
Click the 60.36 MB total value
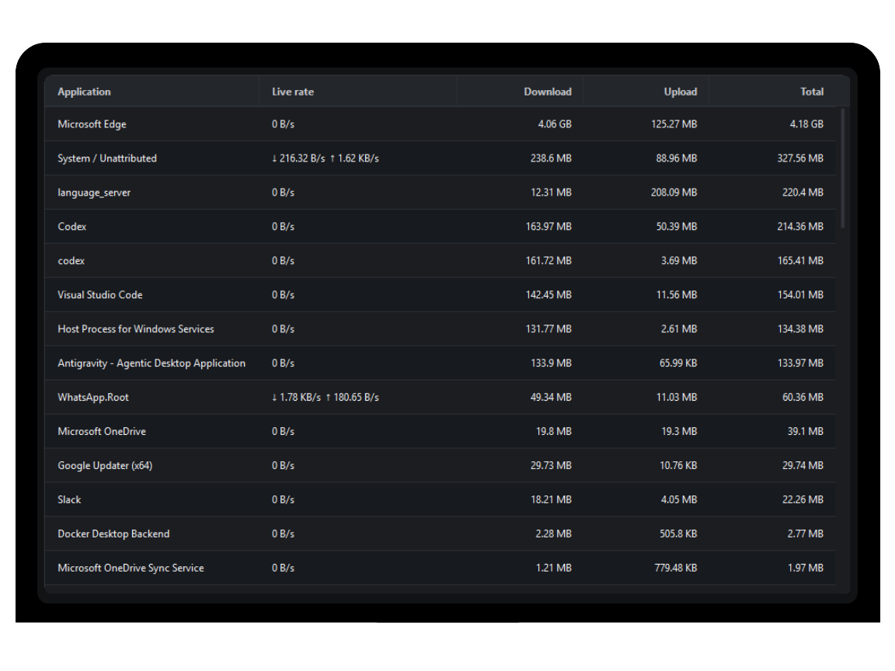(803, 398)
